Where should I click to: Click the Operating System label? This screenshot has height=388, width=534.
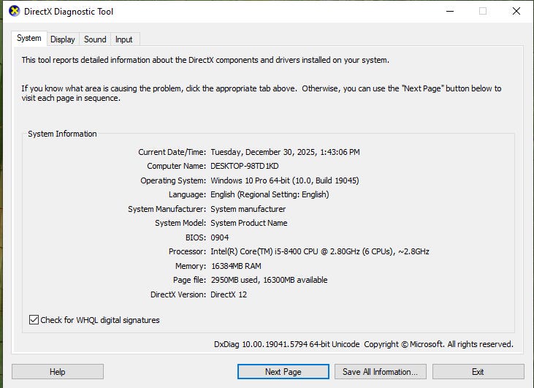[173, 180]
